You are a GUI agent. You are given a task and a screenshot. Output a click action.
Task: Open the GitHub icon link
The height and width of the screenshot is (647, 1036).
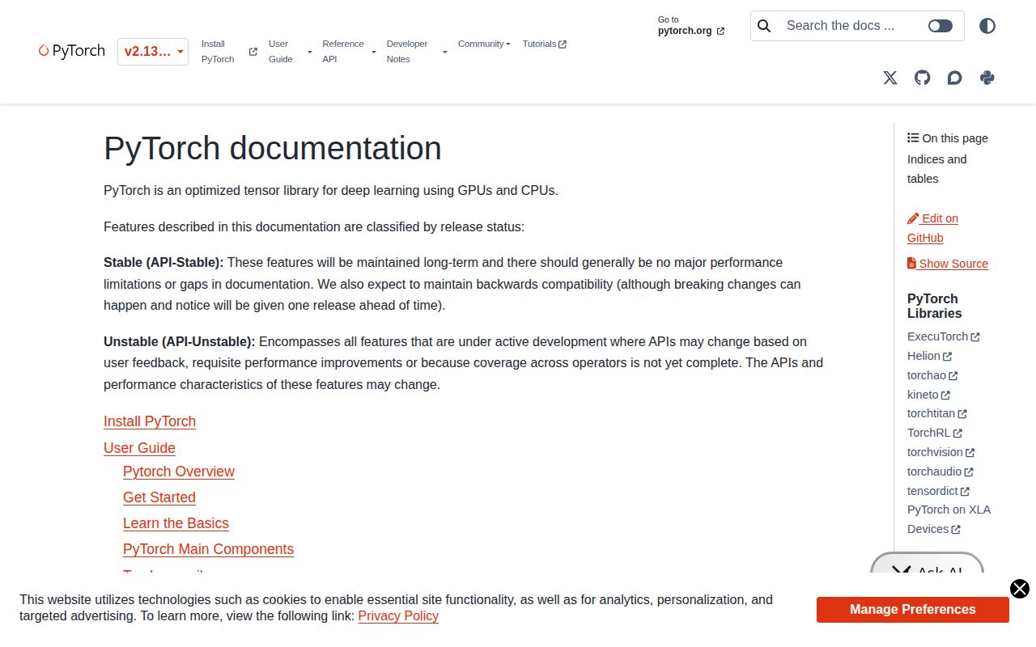pos(923,78)
